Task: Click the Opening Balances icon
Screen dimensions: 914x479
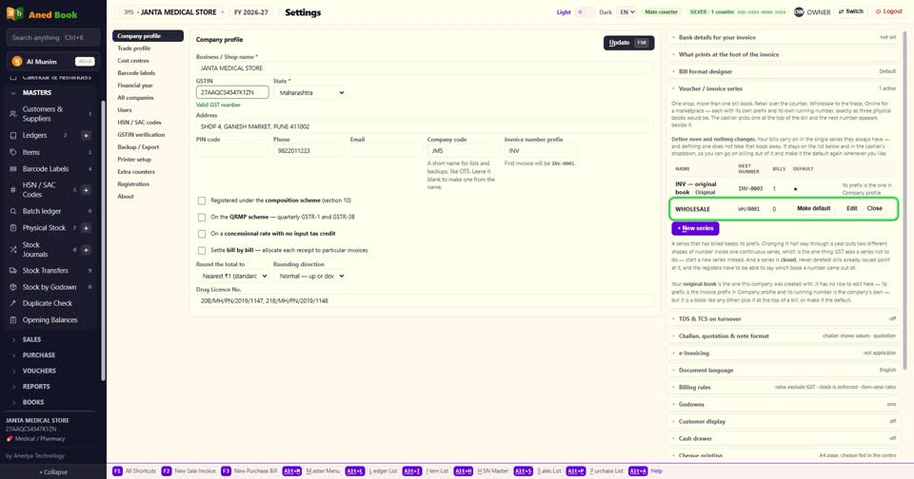Action: (x=12, y=319)
